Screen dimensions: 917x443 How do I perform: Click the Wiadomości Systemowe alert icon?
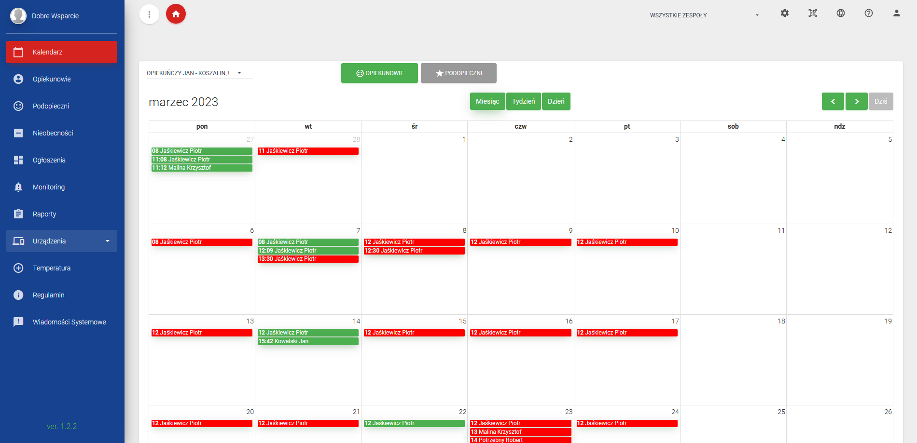tap(18, 322)
